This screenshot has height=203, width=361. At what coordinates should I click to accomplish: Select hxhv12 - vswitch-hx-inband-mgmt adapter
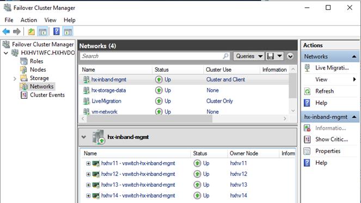tap(138, 174)
